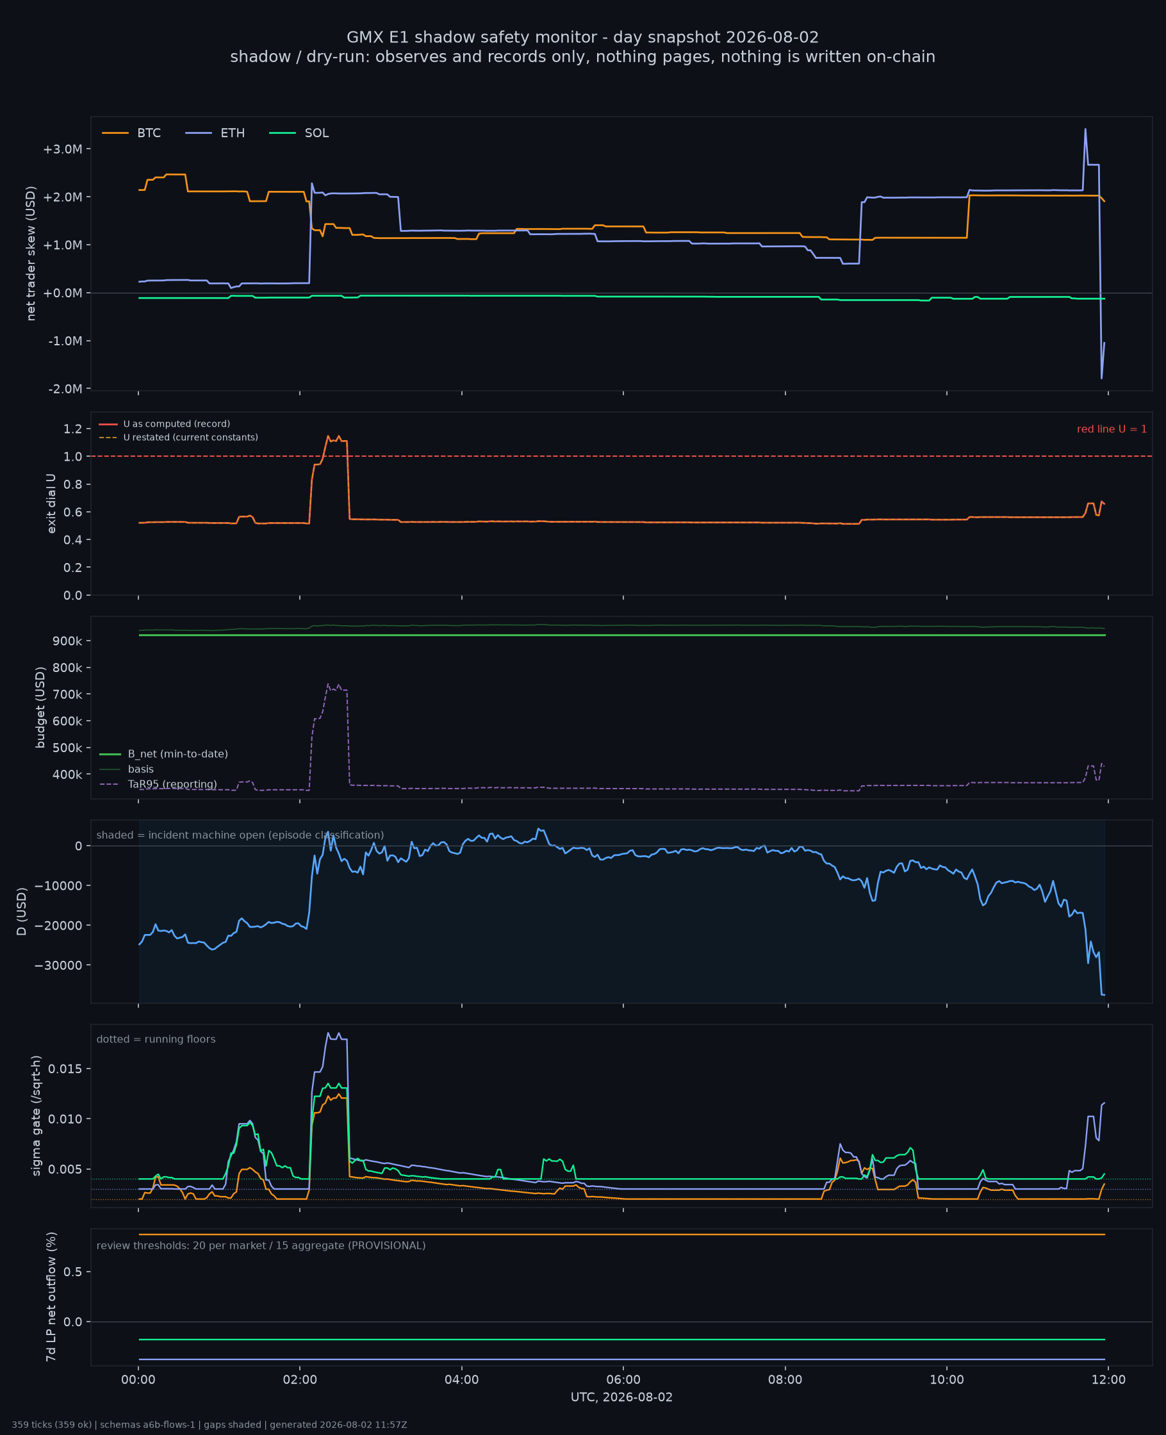Click the +2.0M skew axis tick
The height and width of the screenshot is (1435, 1166).
pos(63,197)
